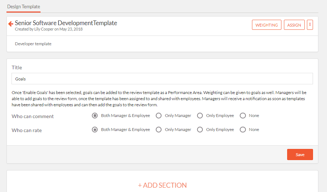Select Only Employee for who can rate
Screen dimensions: 327x192
(200, 130)
